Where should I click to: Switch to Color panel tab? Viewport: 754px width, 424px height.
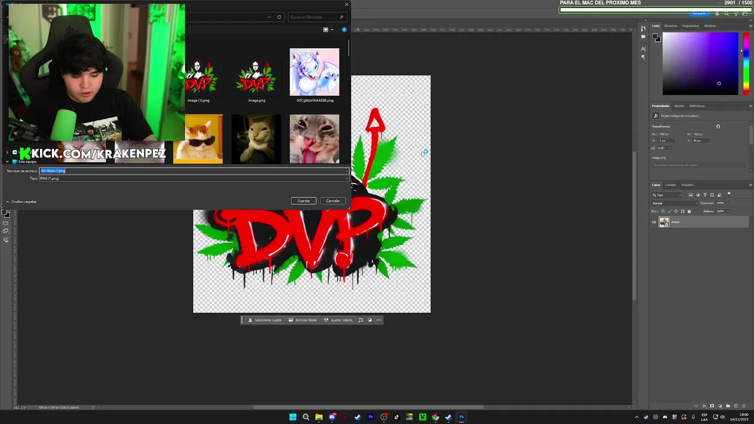click(x=656, y=26)
